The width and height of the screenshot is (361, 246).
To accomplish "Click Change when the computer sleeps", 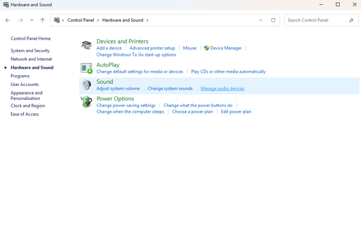I will point(130,112).
